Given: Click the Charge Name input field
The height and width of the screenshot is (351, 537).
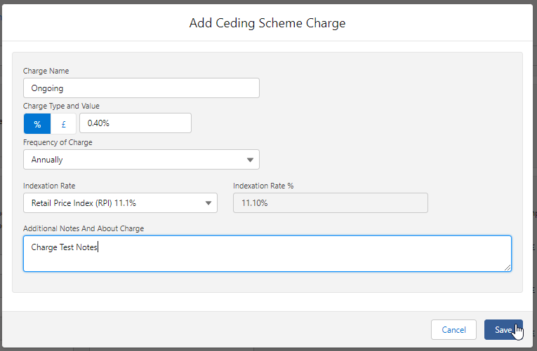Looking at the screenshot, I should click(x=141, y=88).
